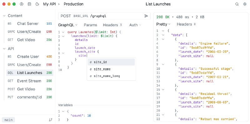Viewport: 250px width, 124px height.
Task: Open Create User WS request
Action: pyautogui.click(x=30, y=57)
